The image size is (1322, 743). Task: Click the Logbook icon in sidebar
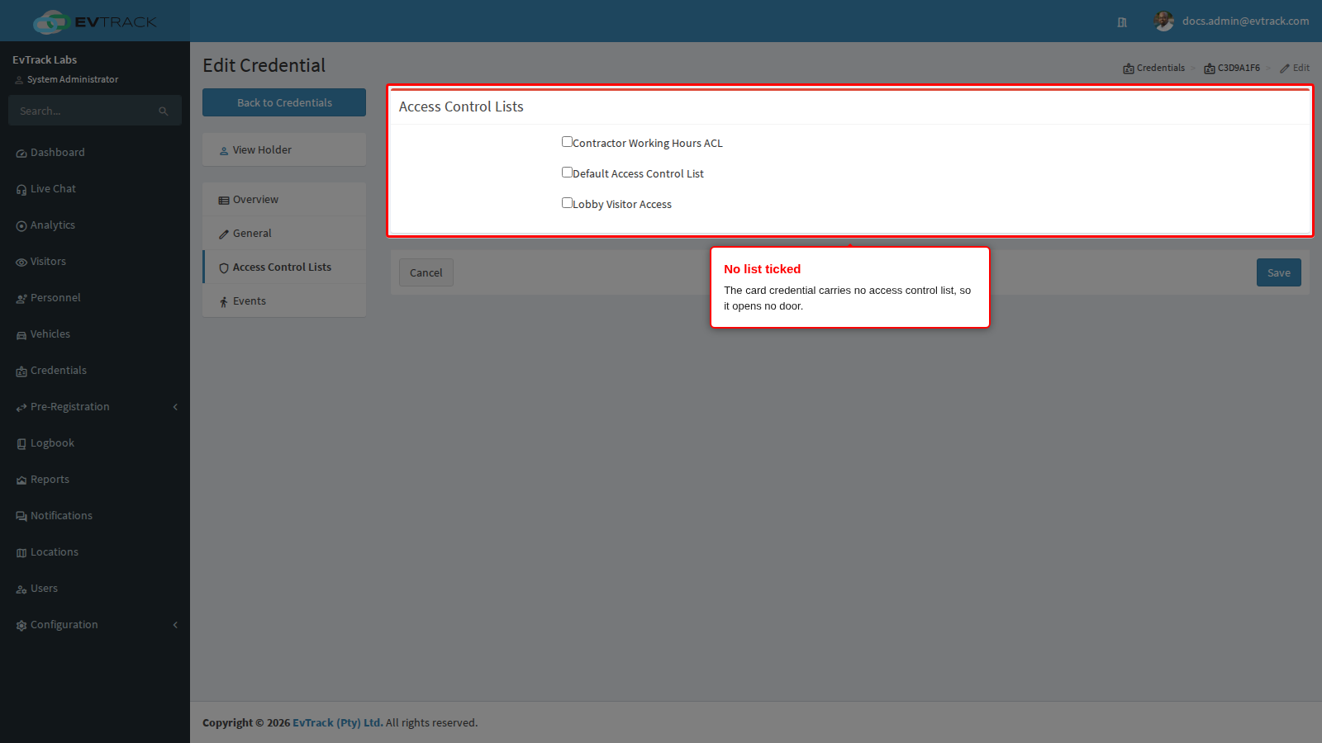click(21, 444)
